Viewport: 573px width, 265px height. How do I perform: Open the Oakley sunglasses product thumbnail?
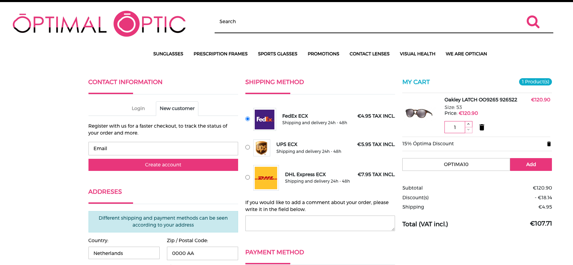coord(419,113)
